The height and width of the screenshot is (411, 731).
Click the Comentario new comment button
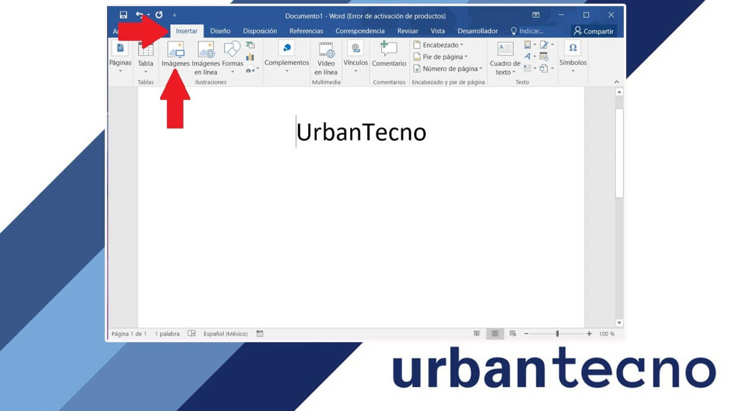tap(389, 55)
